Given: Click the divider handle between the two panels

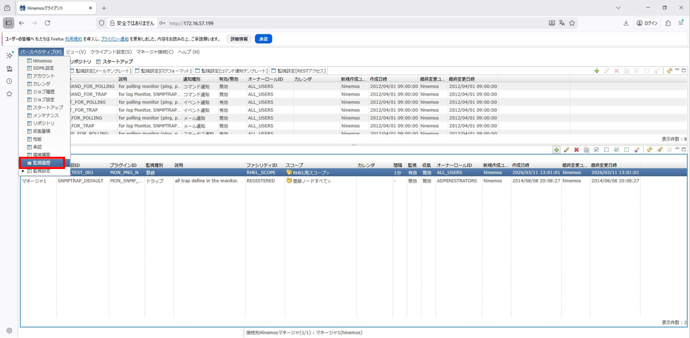Looking at the screenshot, I should point(354,145).
